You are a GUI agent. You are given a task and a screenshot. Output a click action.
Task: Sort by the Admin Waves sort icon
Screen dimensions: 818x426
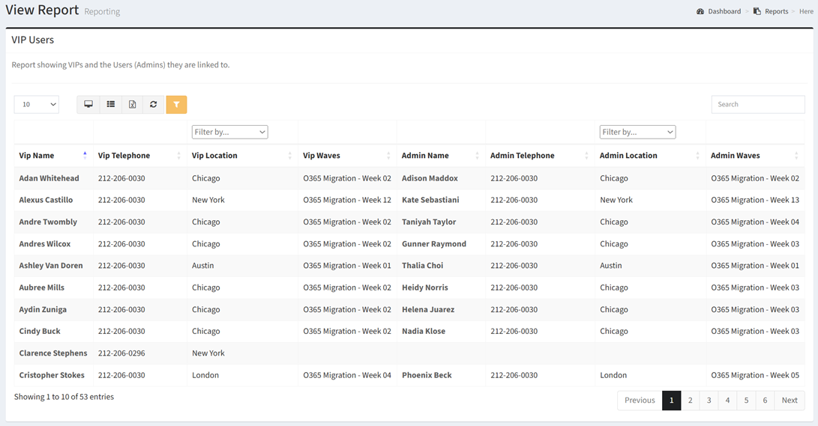coord(797,156)
